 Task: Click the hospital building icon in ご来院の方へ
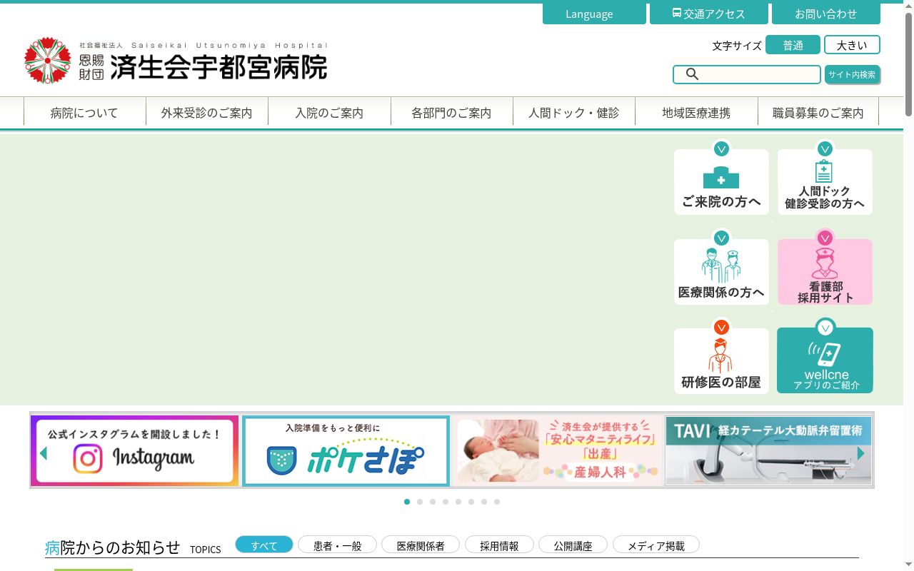coord(721,177)
